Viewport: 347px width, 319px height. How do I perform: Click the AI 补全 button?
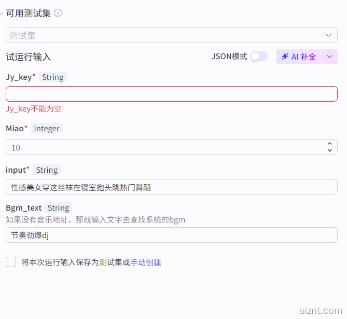[299, 57]
